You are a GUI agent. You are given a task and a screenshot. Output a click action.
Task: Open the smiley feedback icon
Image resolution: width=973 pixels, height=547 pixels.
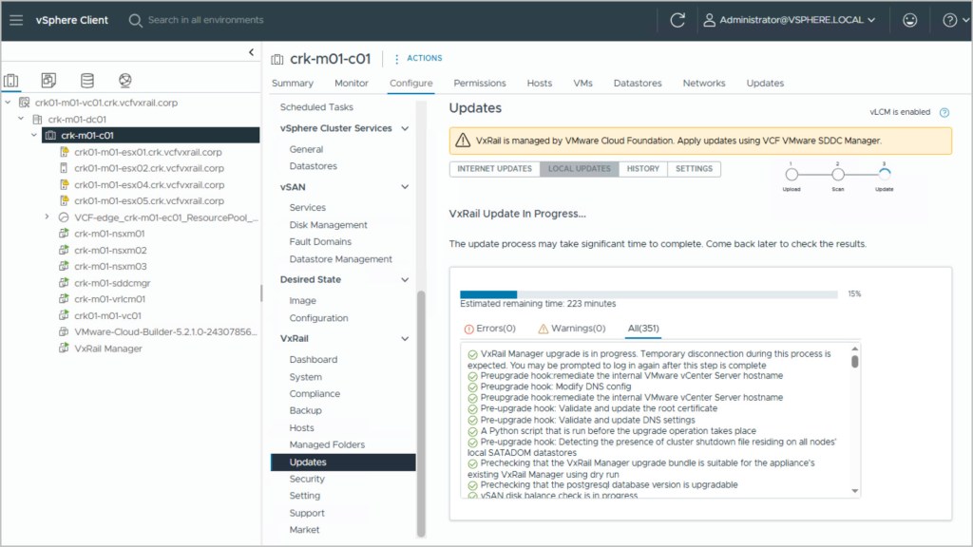click(910, 20)
